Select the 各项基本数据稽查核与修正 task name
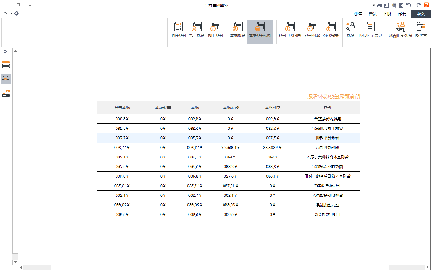Screen dimensions: 432x272 (x=327, y=176)
